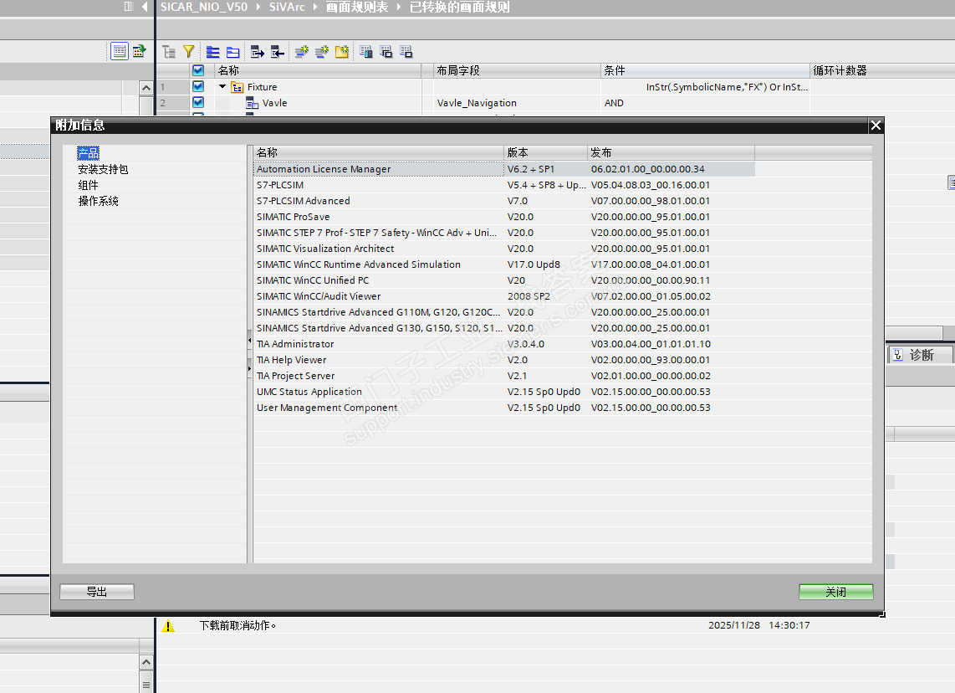Click the upper scroll-up arrow in left panel
The height and width of the screenshot is (693, 955).
(x=146, y=88)
